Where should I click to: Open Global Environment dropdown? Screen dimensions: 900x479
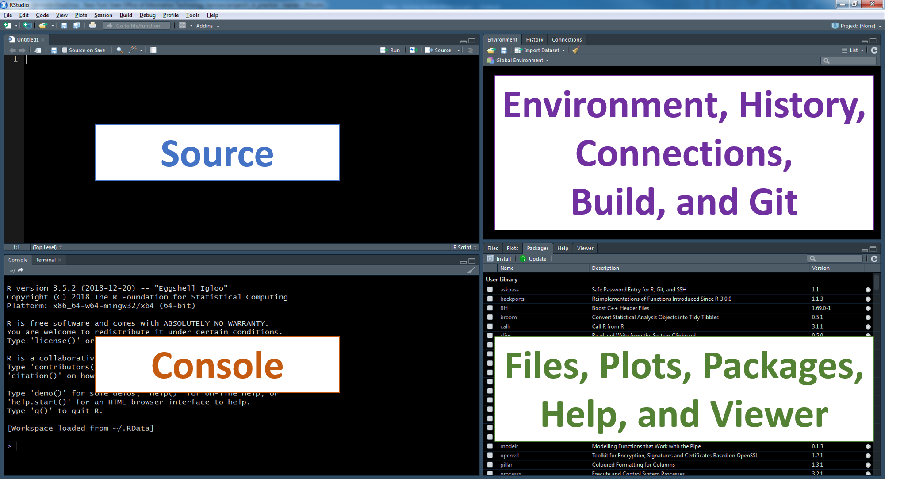tap(518, 61)
